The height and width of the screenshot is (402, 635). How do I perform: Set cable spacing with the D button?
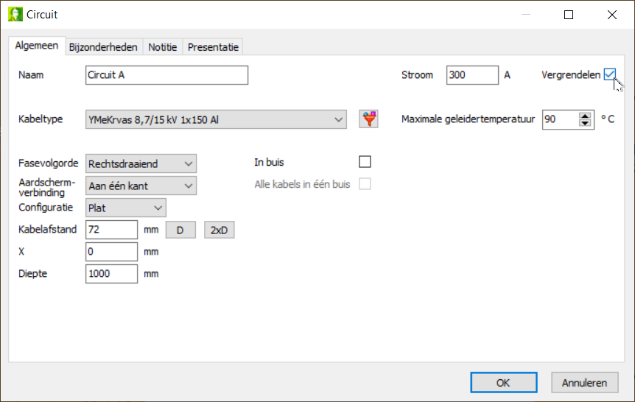point(180,230)
